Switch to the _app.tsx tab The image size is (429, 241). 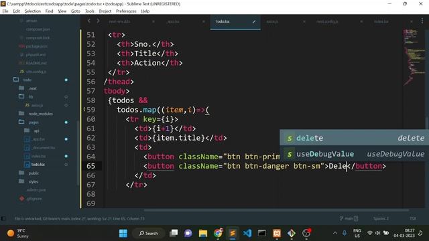[x=173, y=21]
